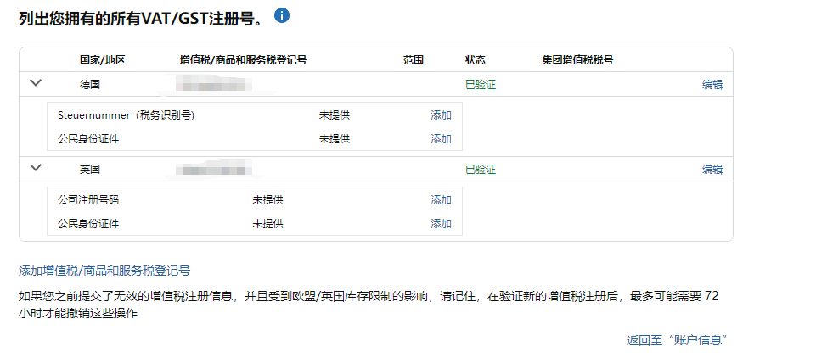The image size is (833, 363).
Task: Click 添加 for 公民身份证件 under 英国
Action: (441, 223)
